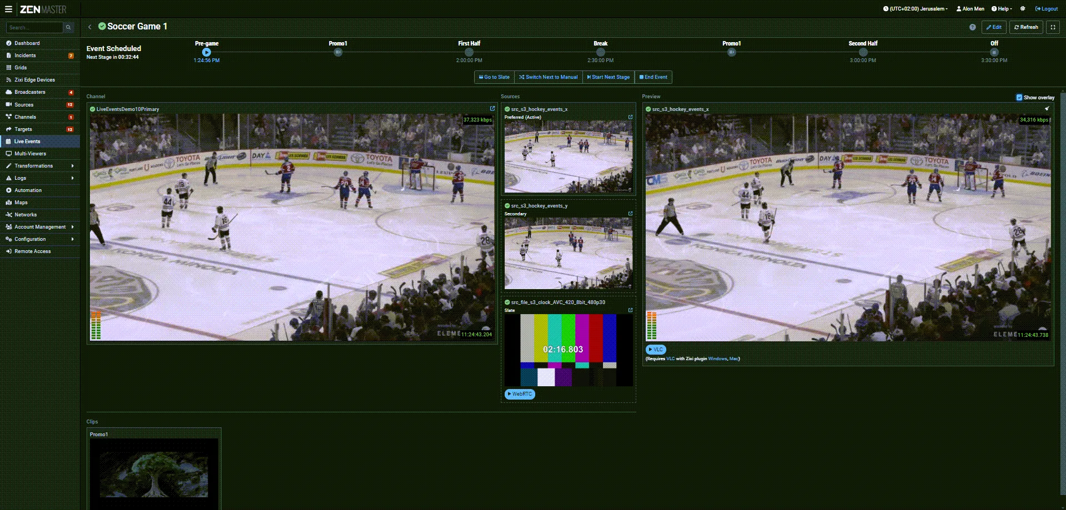
Task: Open the Dashboard sidebar item
Action: [x=40, y=43]
